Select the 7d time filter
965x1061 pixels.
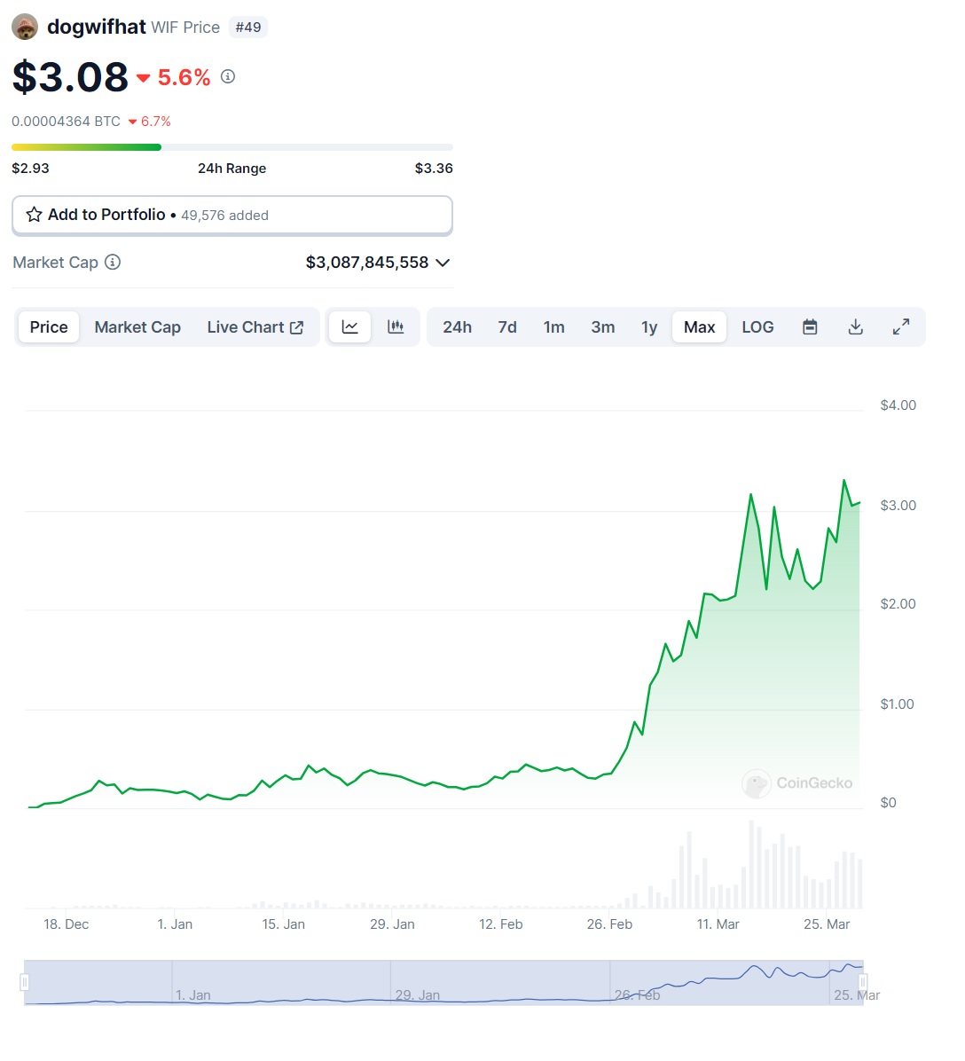(506, 326)
